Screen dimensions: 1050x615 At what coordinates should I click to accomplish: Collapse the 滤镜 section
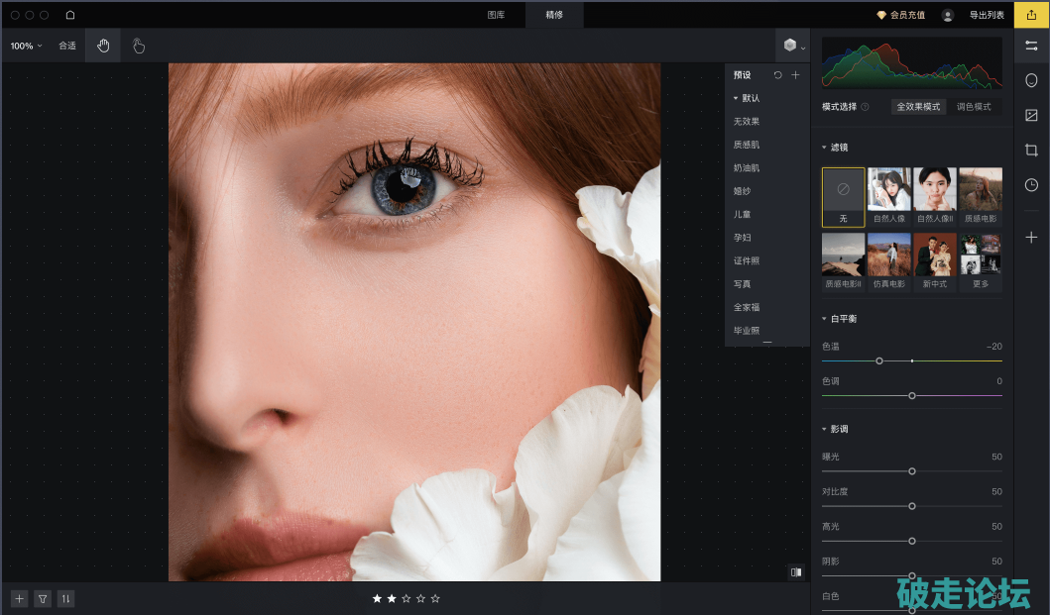824,148
